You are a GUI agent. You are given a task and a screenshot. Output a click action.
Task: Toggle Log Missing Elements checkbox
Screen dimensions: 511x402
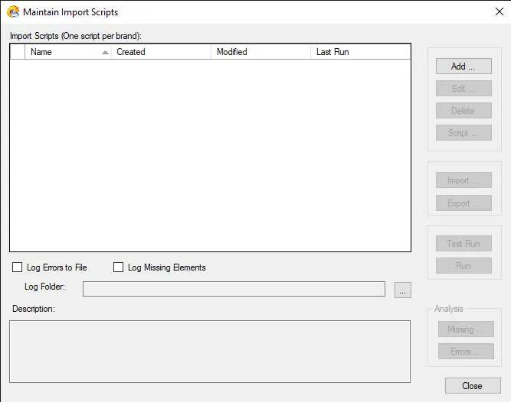click(x=118, y=267)
